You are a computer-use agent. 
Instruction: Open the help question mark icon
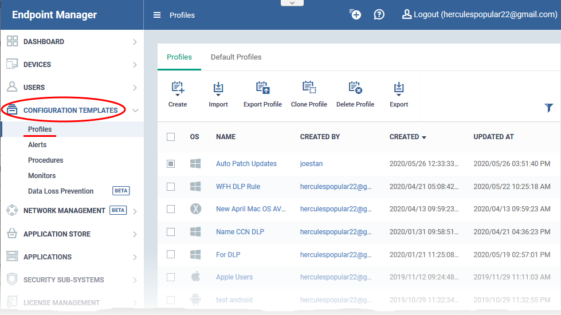tap(379, 15)
